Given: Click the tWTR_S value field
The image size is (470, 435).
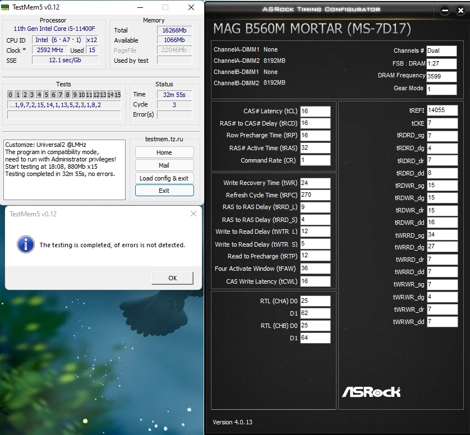Looking at the screenshot, I should 315,244.
